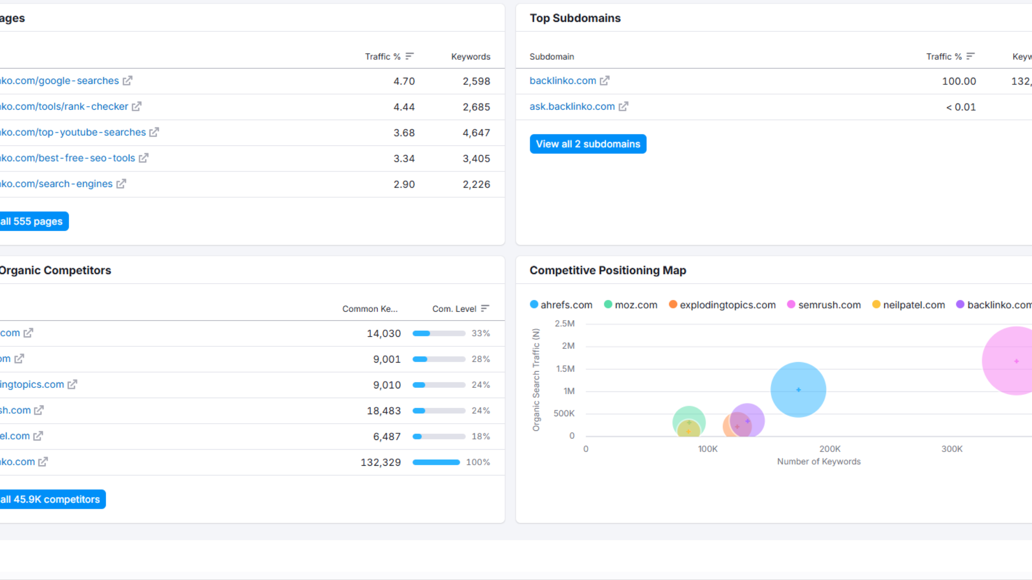Click View all 2 subdomains button

coord(588,144)
